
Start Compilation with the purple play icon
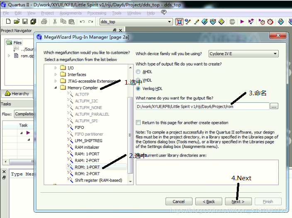242,22
